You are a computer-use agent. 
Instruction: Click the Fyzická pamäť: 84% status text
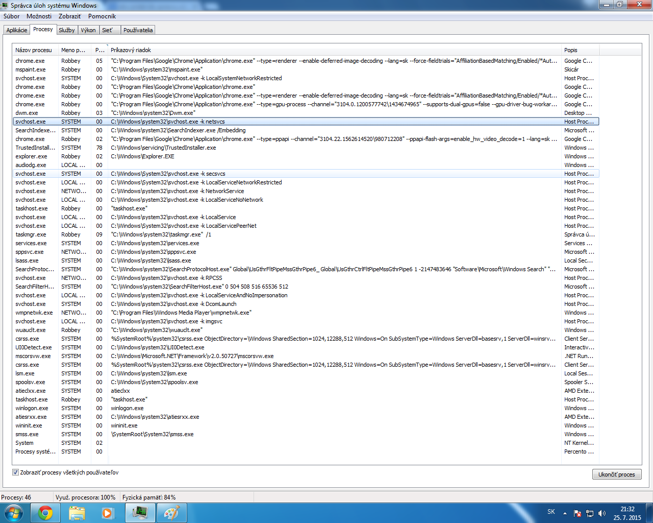(149, 497)
